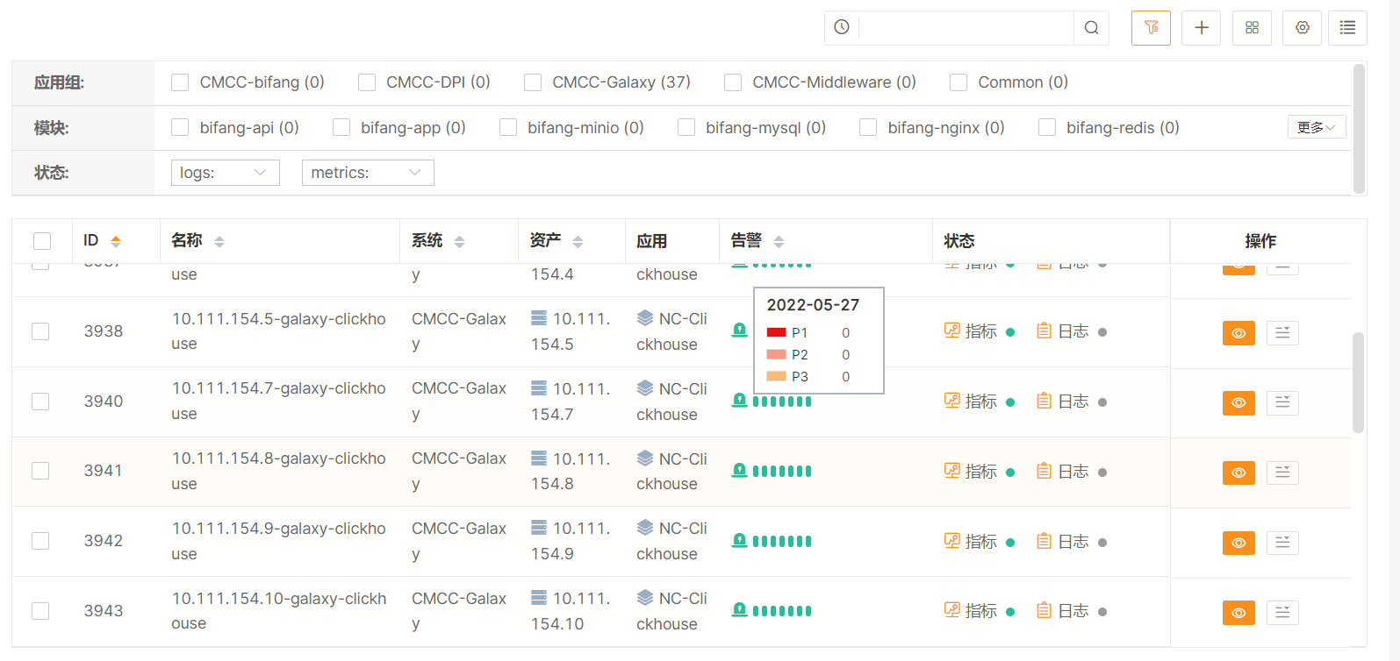Open the metrics status dropdown
Viewport: 1400px width, 661px height.
tap(367, 173)
